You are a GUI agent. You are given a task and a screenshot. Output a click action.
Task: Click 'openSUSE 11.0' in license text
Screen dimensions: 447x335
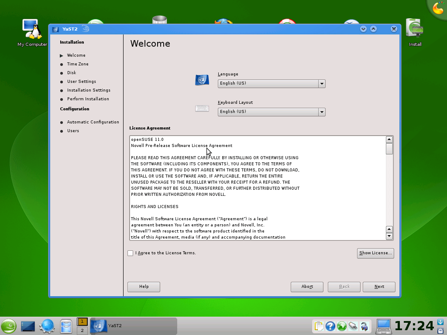coord(147,140)
